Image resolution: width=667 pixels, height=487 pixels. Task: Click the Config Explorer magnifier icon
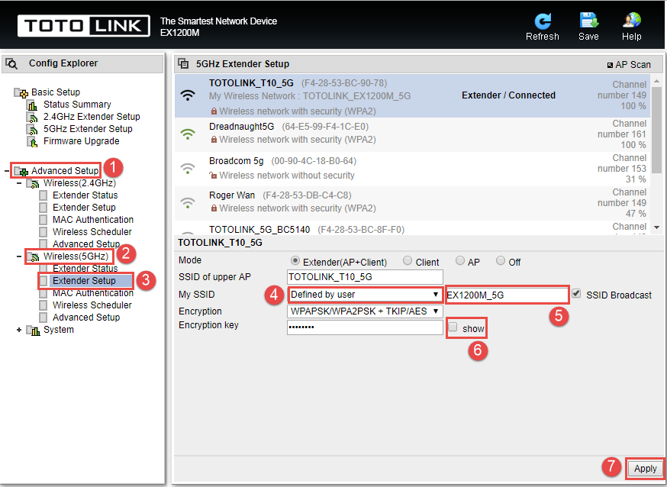pos(11,64)
